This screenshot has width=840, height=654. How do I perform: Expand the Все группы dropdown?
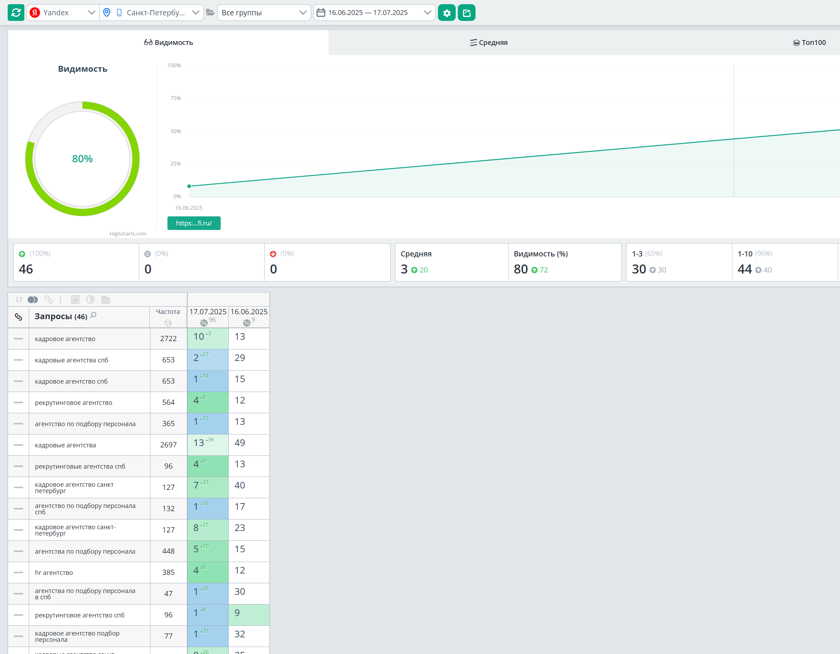point(264,13)
